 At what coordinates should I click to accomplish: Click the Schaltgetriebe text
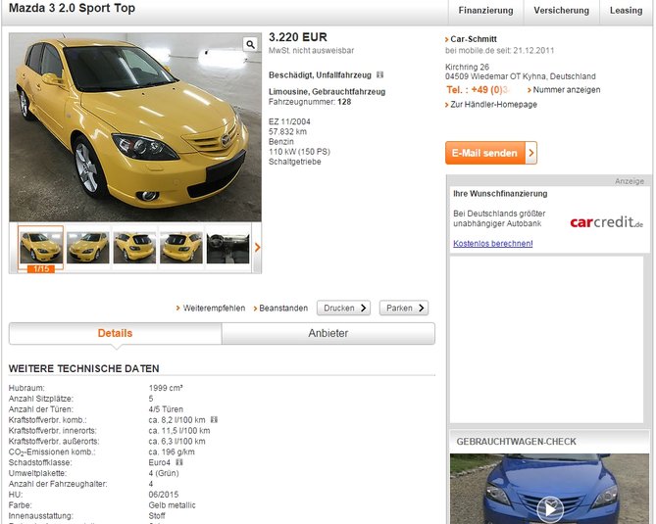pos(295,162)
